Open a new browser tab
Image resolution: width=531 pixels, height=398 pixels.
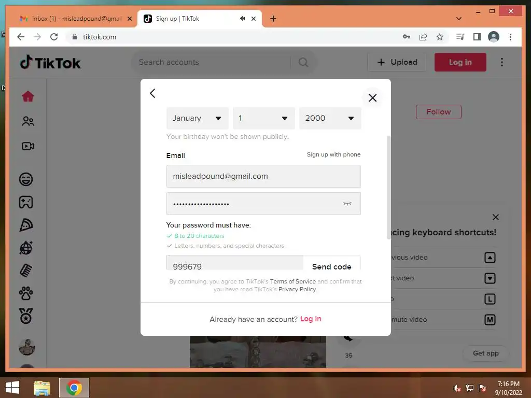coord(273,19)
